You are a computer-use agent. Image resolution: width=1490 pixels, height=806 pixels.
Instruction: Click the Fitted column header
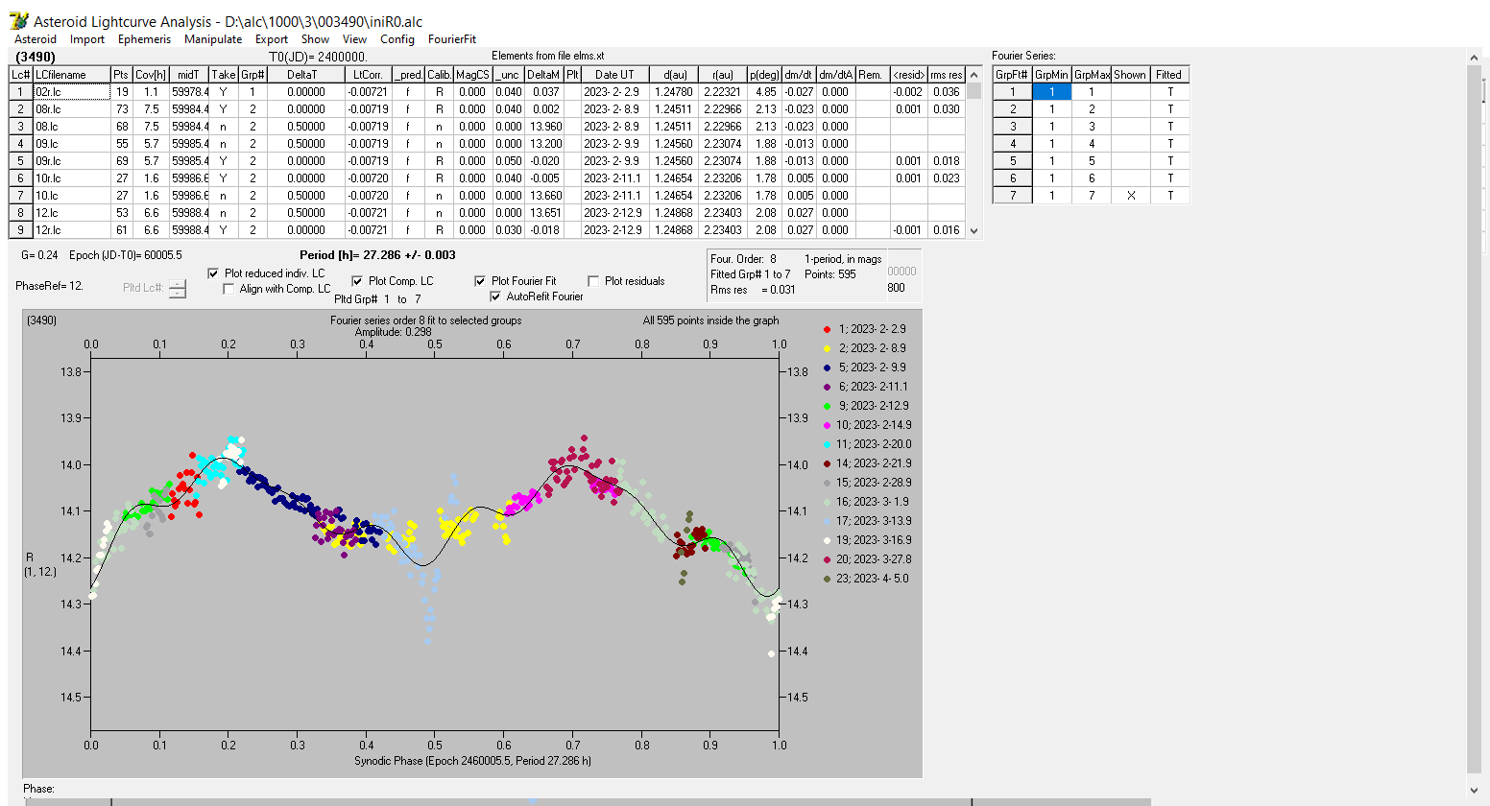point(1169,75)
